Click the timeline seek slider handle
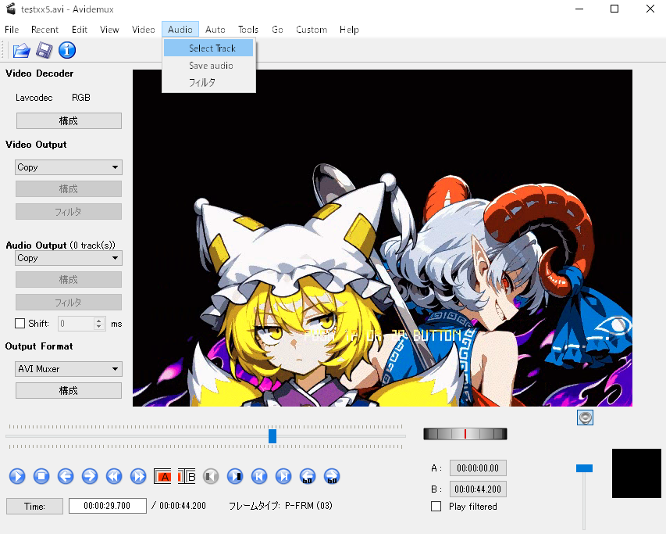 (x=272, y=435)
